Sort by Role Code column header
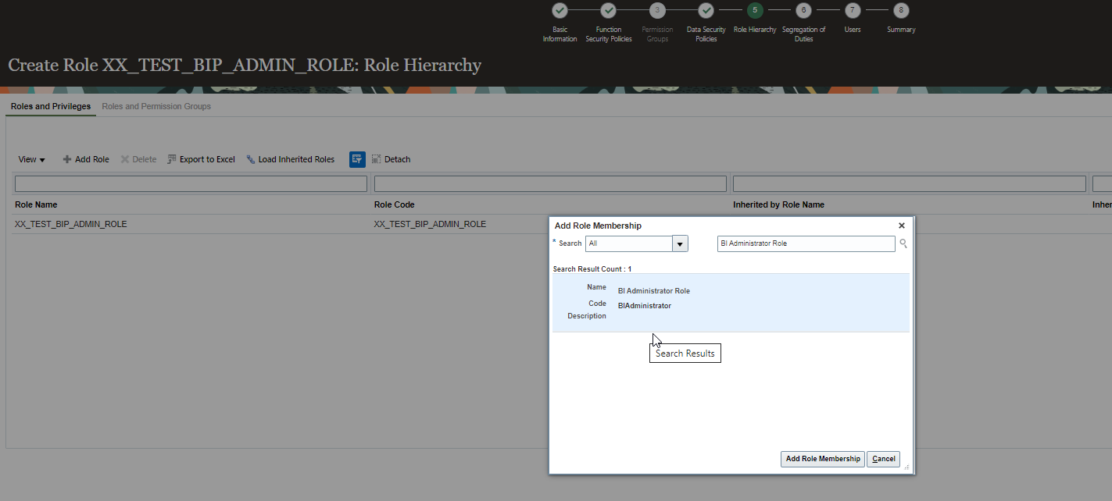 point(395,204)
